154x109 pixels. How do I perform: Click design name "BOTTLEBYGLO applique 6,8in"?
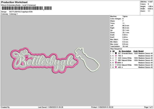[x=21, y=12]
